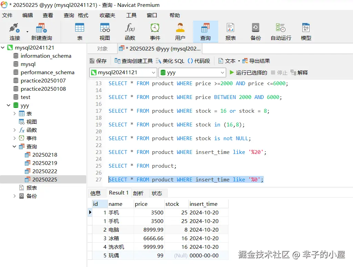Image resolution: width=353 pixels, height=267 pixels.
Task: Open the Report (报表) toolbar icon
Action: [x=231, y=31]
